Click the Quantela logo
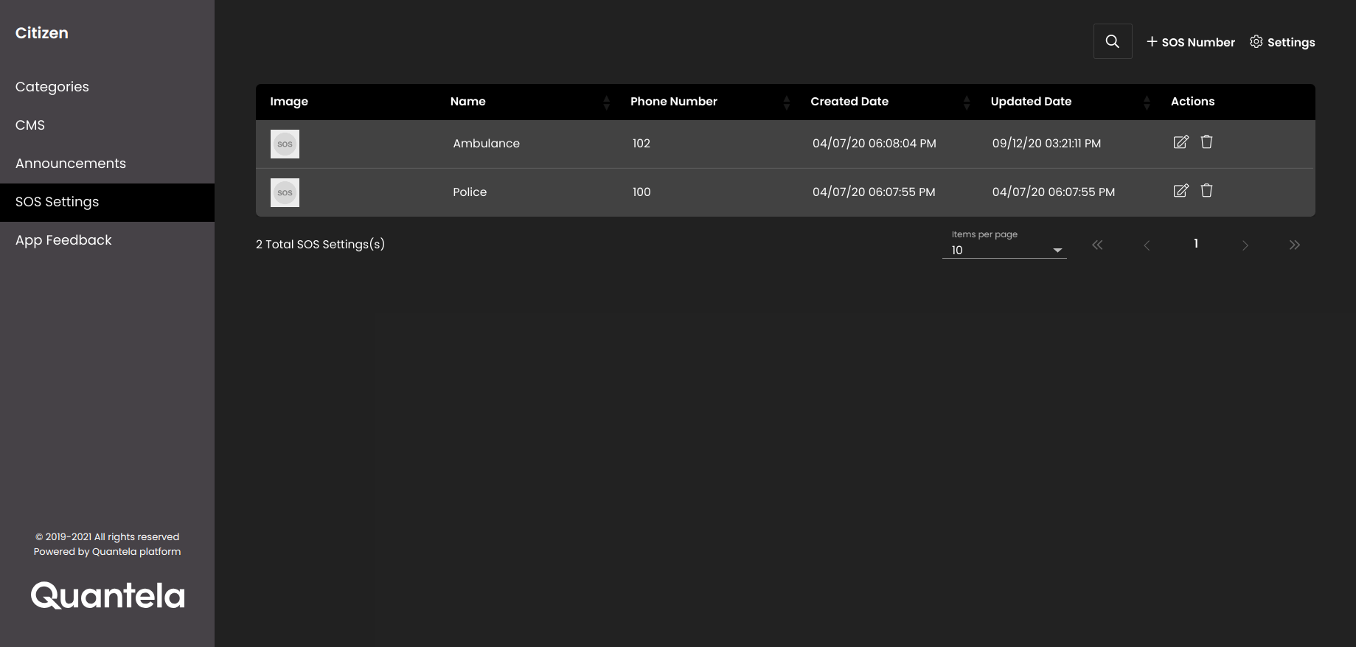The width and height of the screenshot is (1356, 647). tap(108, 595)
